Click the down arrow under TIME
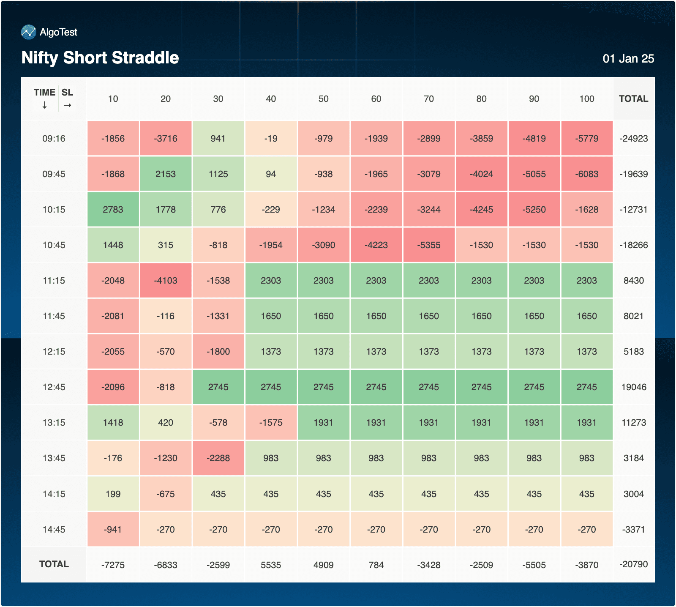The height and width of the screenshot is (607, 676). coord(44,105)
